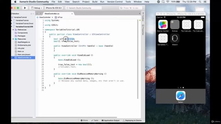Select the Components folder
221x124 pixels.
coord(22,33)
